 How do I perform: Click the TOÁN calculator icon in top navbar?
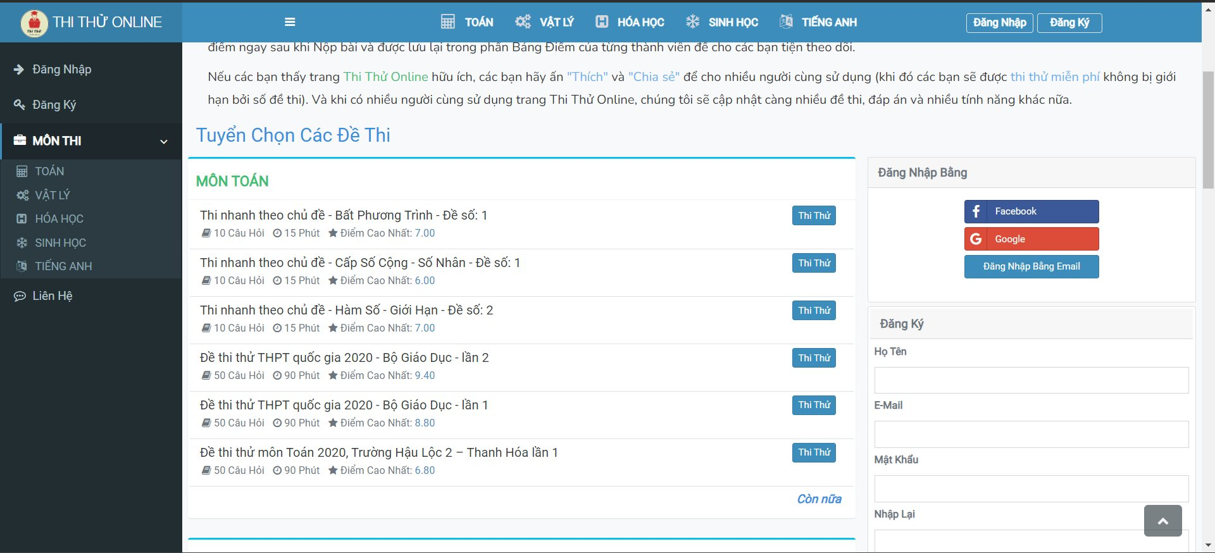[447, 22]
